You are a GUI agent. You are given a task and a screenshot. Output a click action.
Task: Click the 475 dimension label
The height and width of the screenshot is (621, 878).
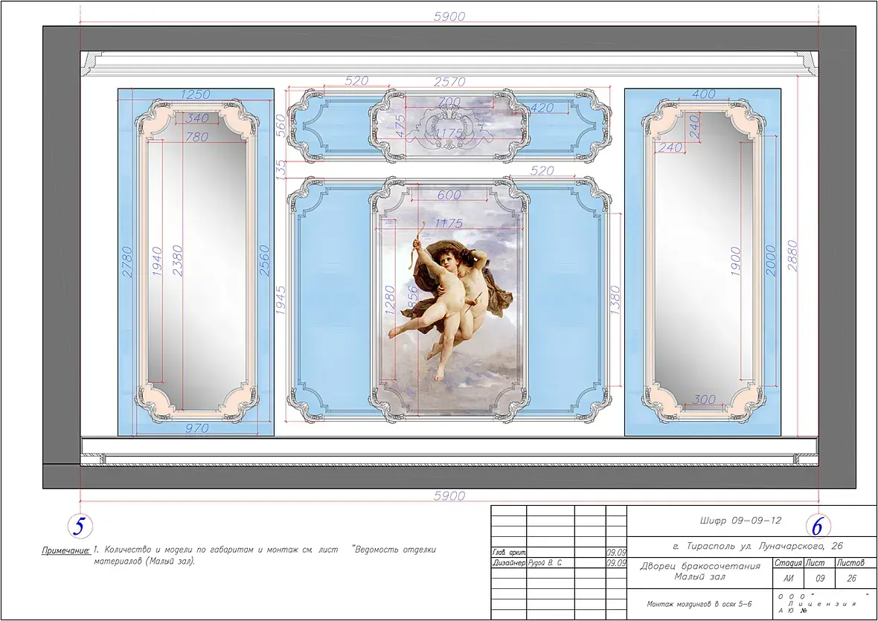pos(400,126)
